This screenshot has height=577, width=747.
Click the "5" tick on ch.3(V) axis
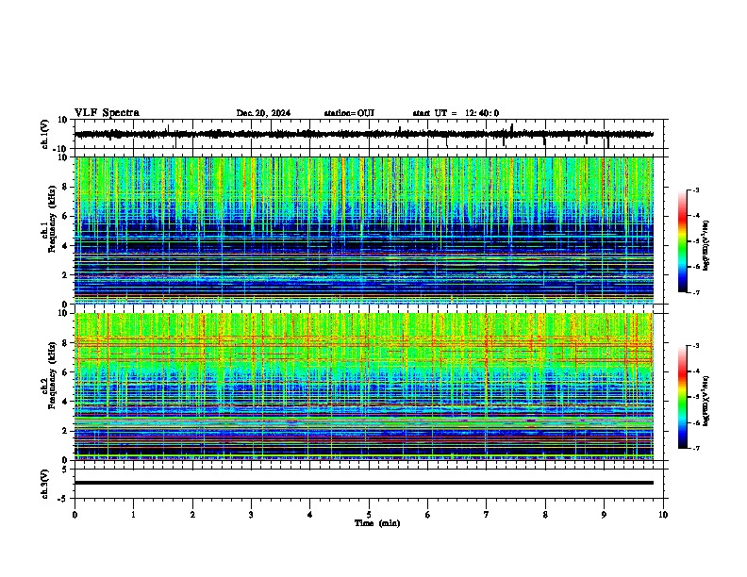pyautogui.click(x=65, y=469)
